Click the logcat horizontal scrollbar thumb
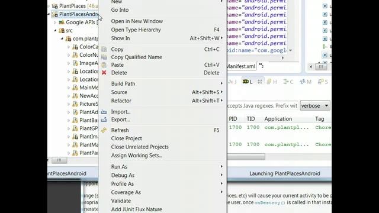The height and width of the screenshot is (213, 379). point(246,157)
